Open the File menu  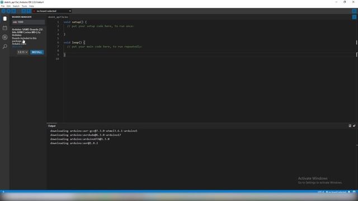tap(3, 6)
